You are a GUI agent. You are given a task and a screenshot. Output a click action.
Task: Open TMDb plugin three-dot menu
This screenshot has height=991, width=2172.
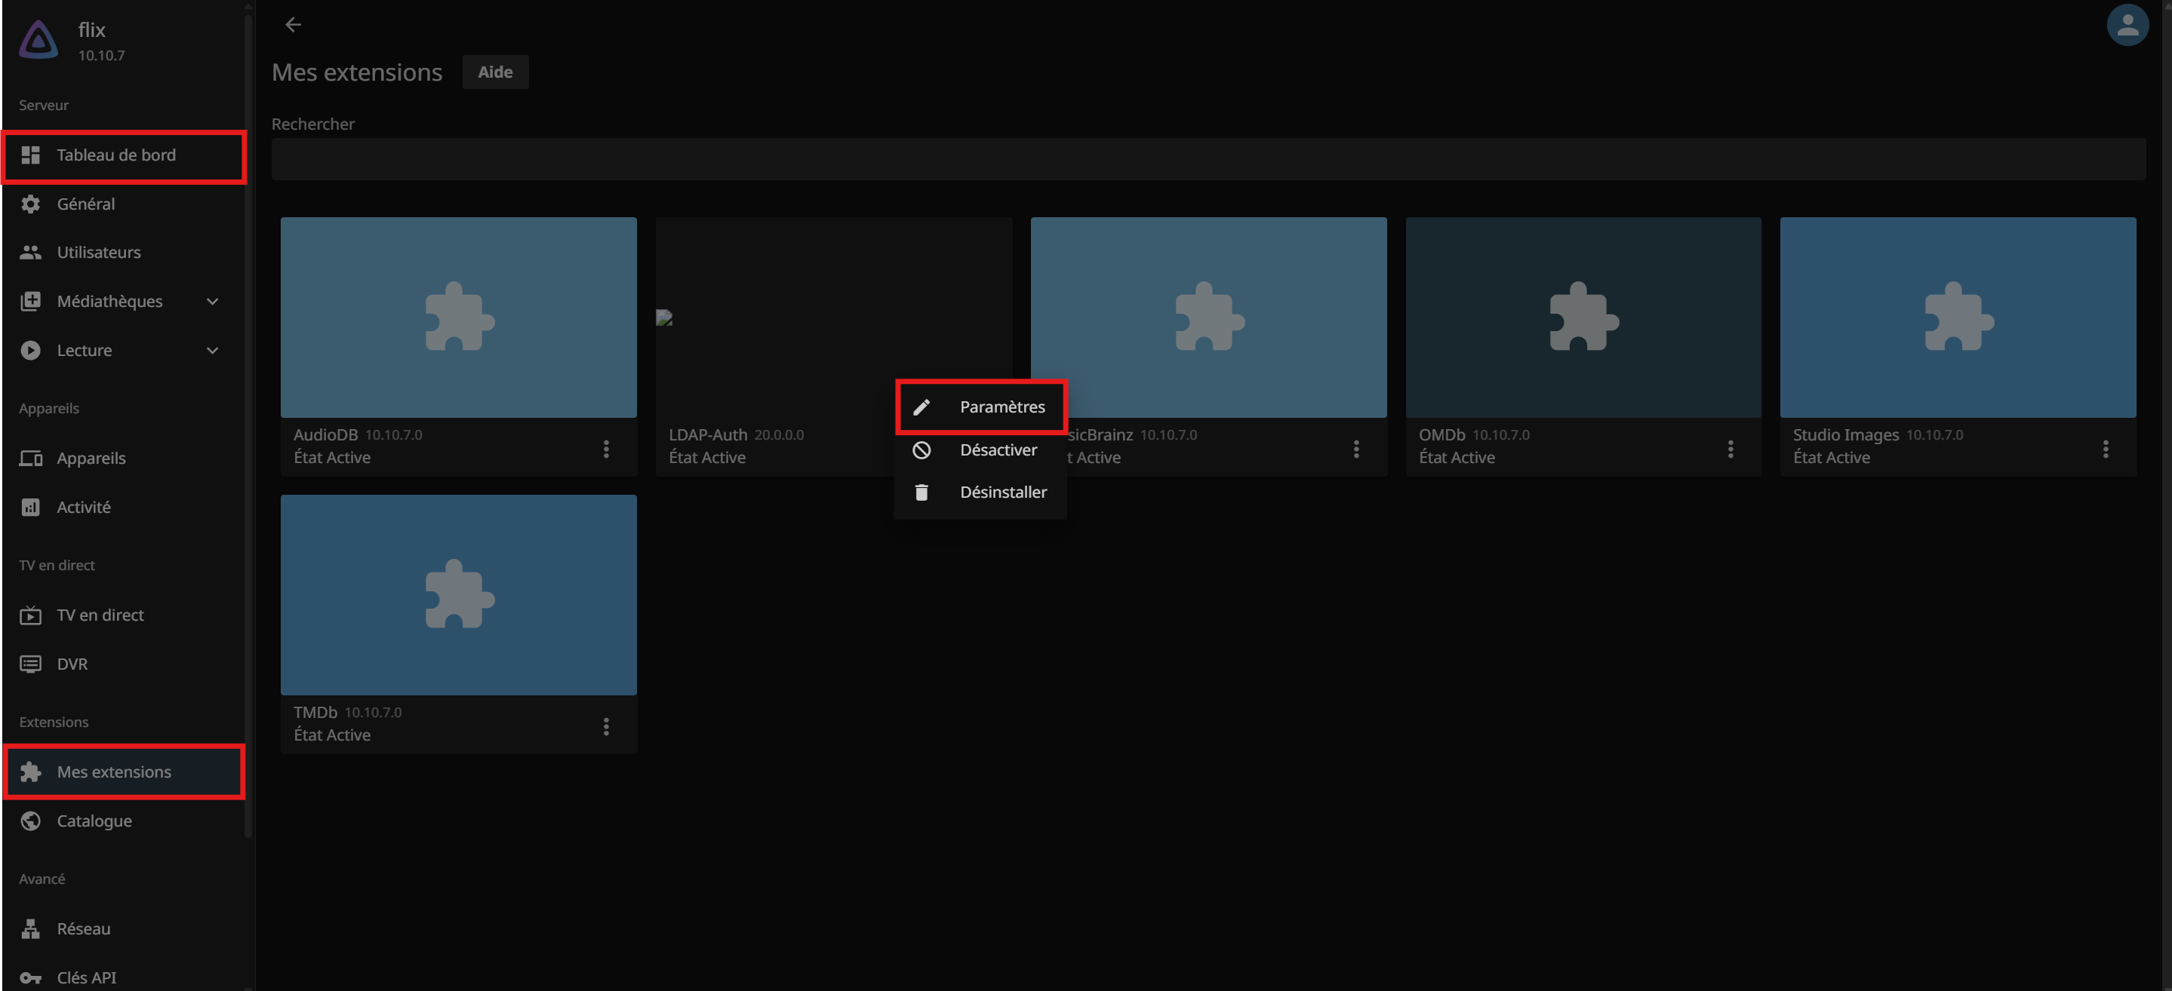click(605, 726)
